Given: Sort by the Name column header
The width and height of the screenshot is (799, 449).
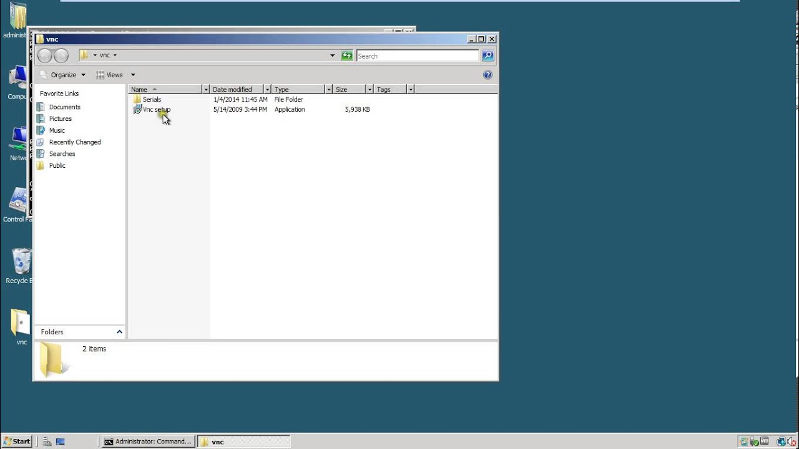Looking at the screenshot, I should pyautogui.click(x=165, y=89).
